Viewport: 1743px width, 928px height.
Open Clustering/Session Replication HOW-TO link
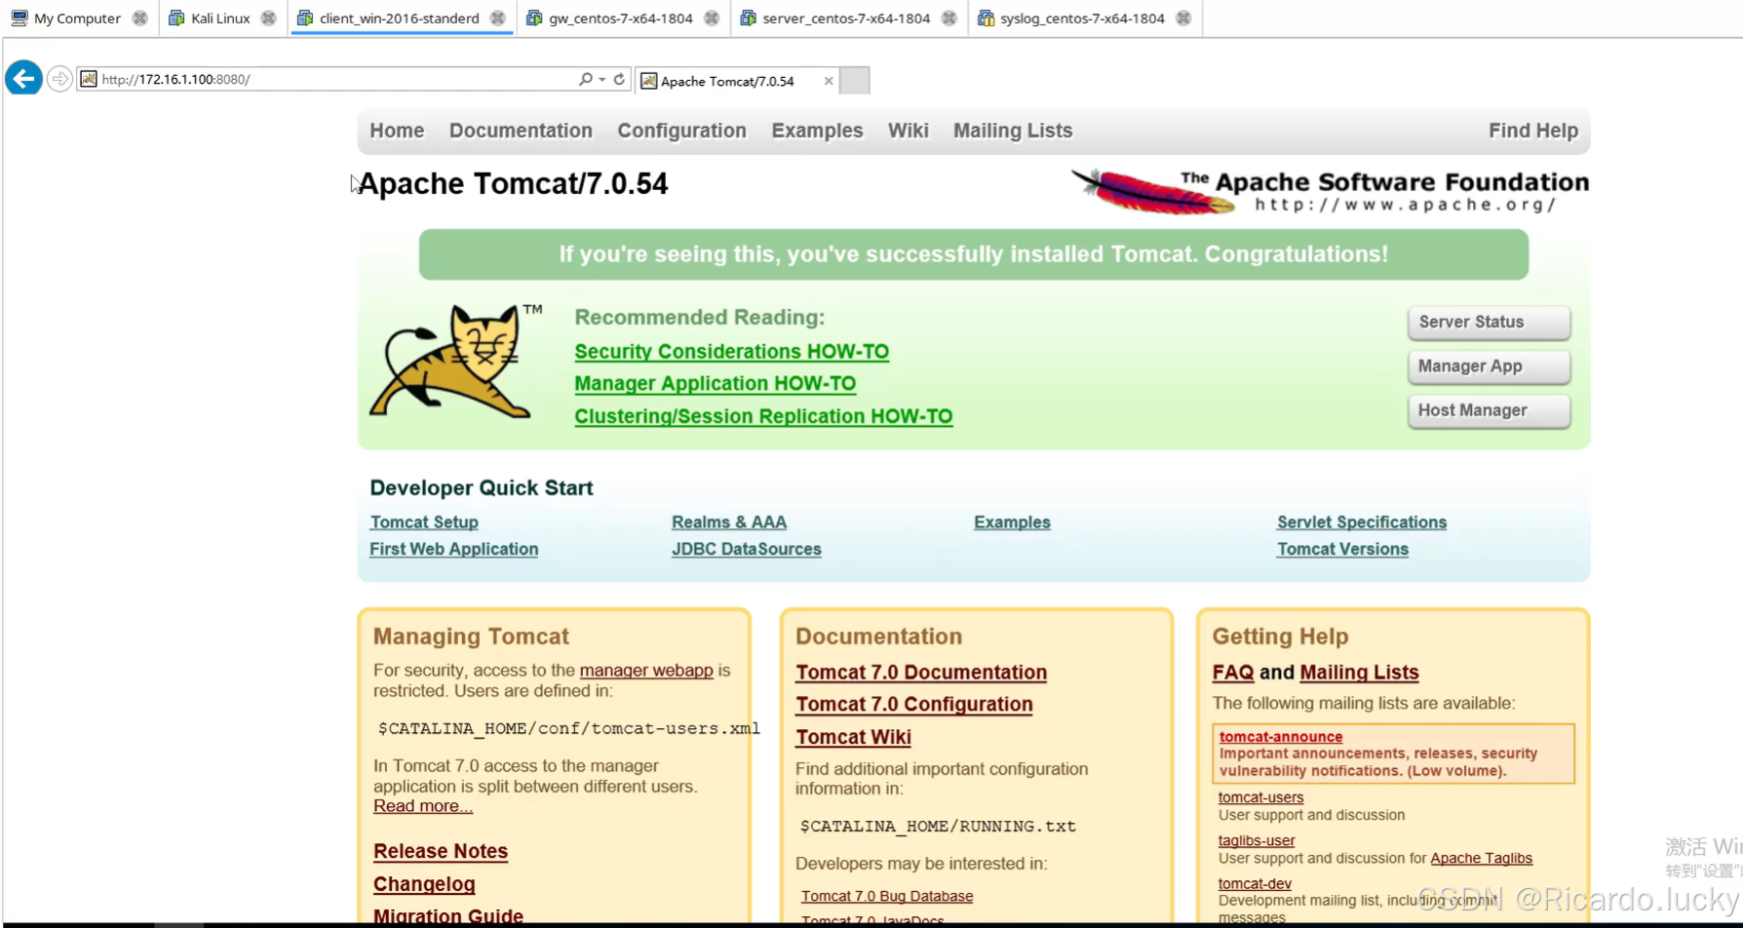pos(763,416)
